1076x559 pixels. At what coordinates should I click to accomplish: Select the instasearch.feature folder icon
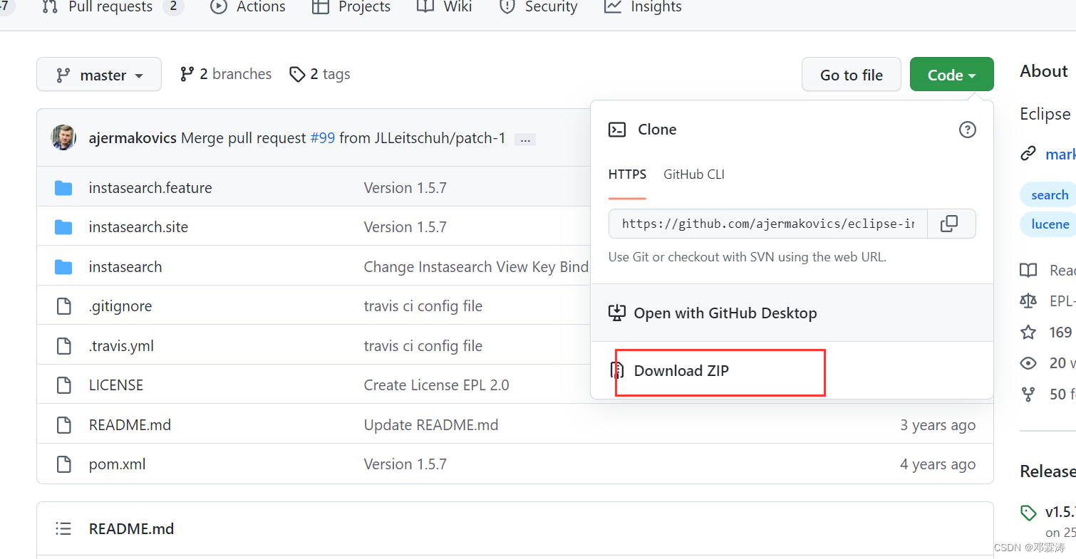(x=63, y=187)
